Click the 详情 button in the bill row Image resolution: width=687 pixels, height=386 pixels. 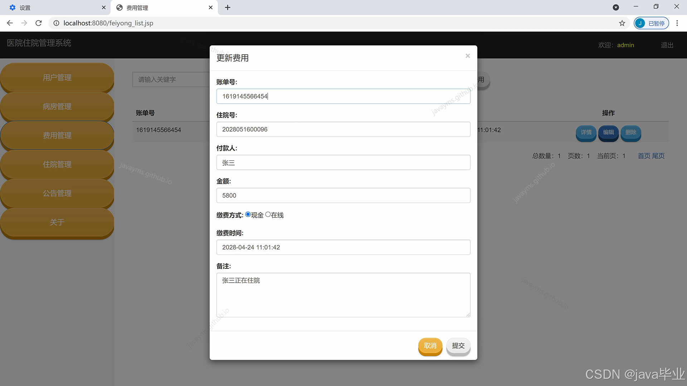tap(586, 133)
